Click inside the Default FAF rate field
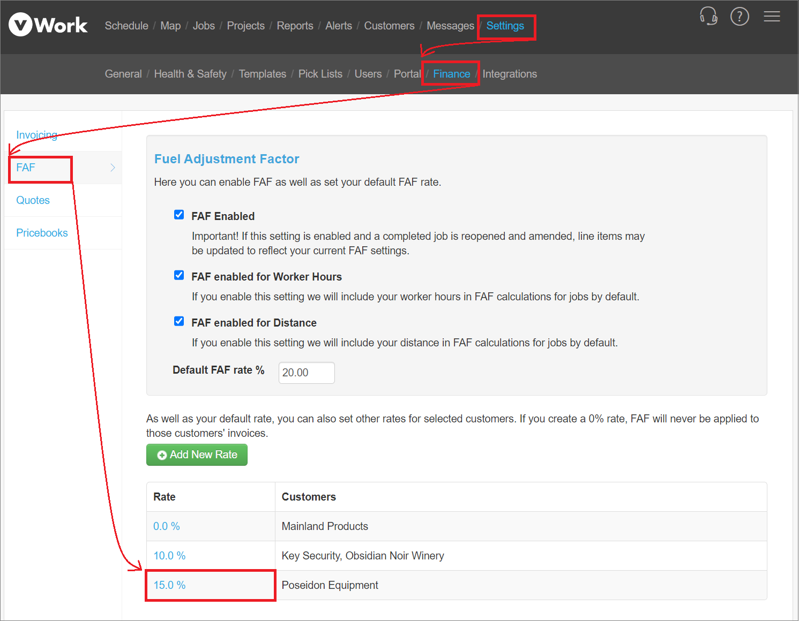This screenshot has height=621, width=799. coord(306,372)
